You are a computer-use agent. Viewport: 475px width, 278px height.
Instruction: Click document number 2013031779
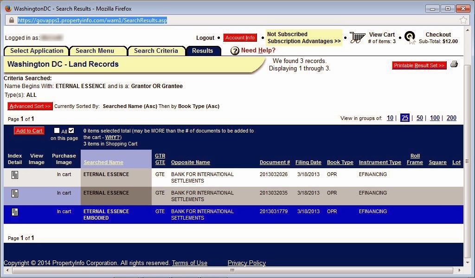click(274, 211)
